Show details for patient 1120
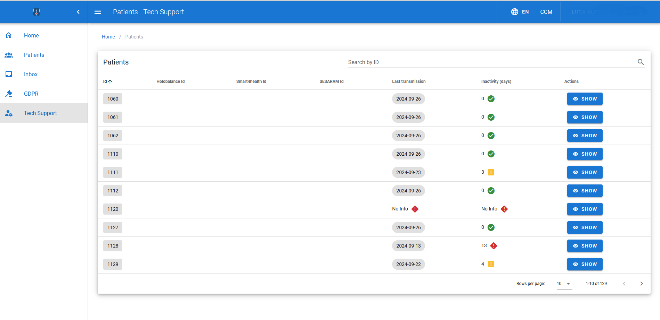660x320 pixels. point(585,209)
